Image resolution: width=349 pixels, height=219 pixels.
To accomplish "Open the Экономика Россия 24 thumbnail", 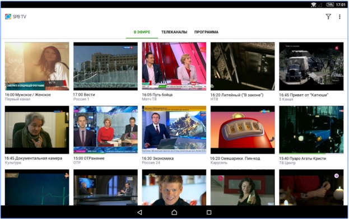I will 174,130.
